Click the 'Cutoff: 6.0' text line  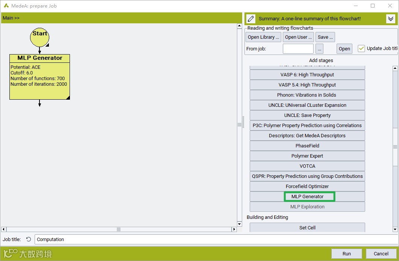[x=22, y=73]
